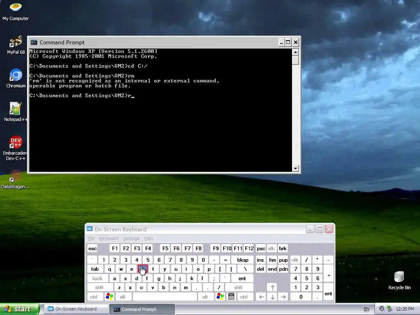Click the tab key on the keyboard
420x315 pixels.
click(95, 269)
